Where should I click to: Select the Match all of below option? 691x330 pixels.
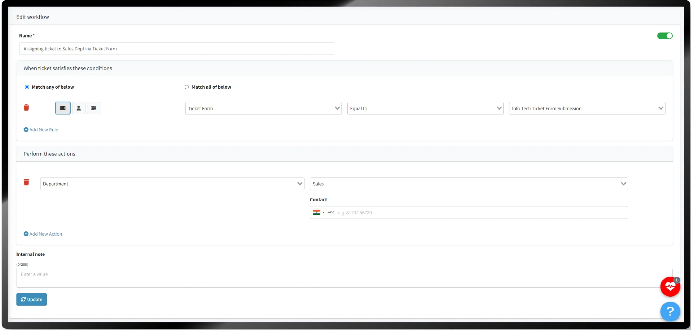[187, 87]
